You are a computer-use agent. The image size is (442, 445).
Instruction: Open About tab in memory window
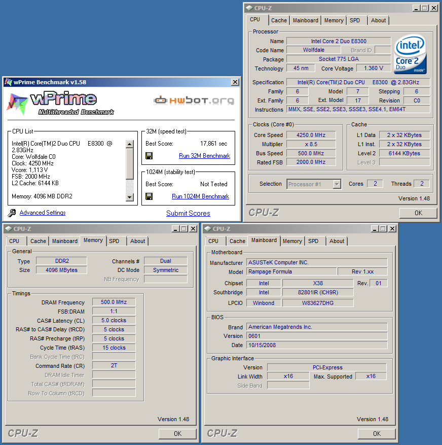[x=138, y=241]
